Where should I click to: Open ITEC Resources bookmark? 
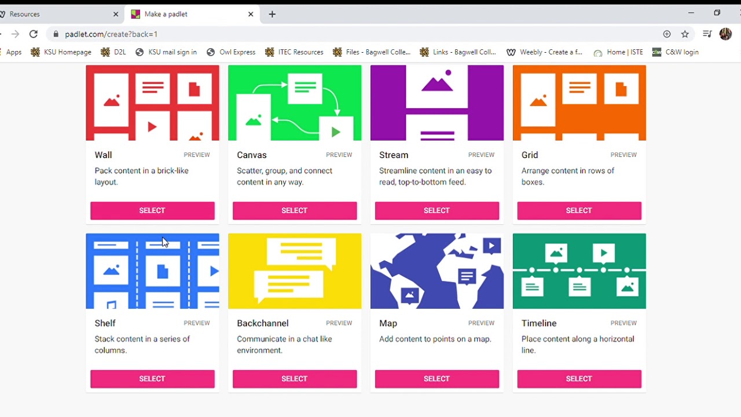tap(294, 52)
